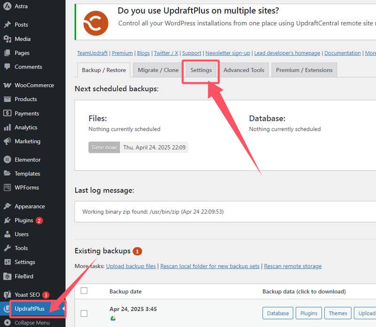Viewport: 376px width, 327px height.
Task: Click the Themes backup button
Action: click(337, 313)
